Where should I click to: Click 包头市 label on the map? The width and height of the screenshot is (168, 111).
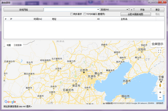(x=30, y=62)
